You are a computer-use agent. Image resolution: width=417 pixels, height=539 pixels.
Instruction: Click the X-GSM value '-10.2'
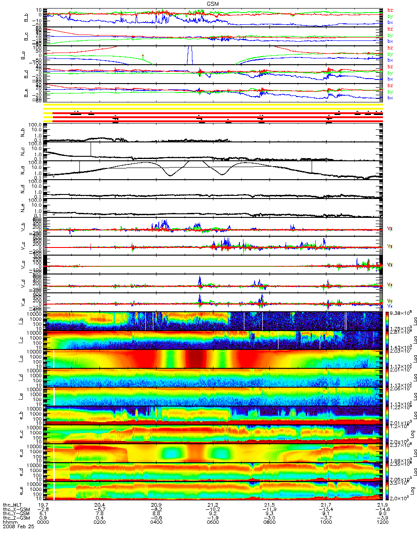point(212,509)
